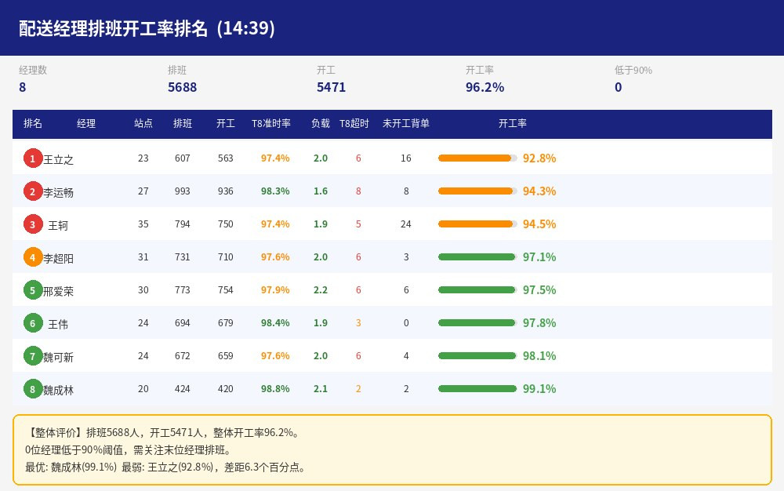
Task: Click the green rank 6 badge
Action: click(x=32, y=323)
